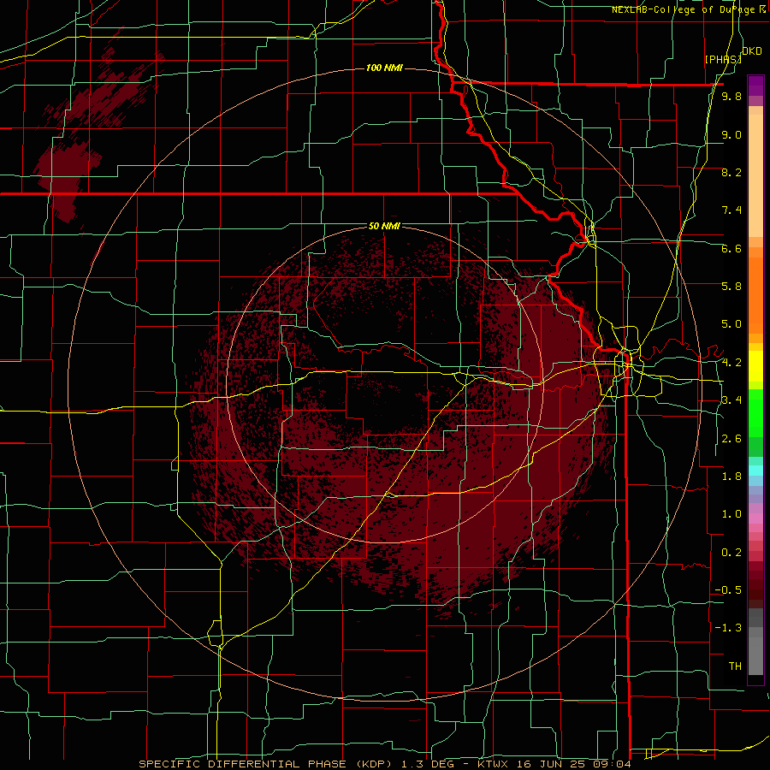Click the 7.4 value on the color scale

point(731,210)
